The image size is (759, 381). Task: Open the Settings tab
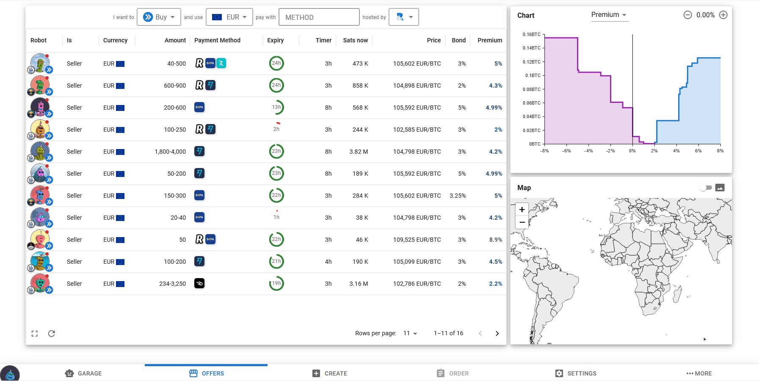point(576,373)
